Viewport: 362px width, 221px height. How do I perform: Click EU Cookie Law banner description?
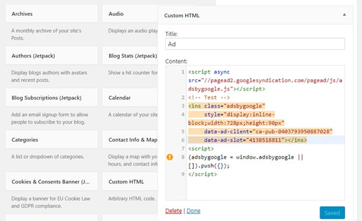(x=51, y=202)
